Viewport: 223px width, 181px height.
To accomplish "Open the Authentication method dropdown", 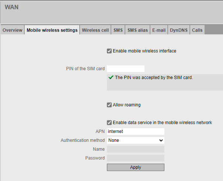I will [135, 140].
